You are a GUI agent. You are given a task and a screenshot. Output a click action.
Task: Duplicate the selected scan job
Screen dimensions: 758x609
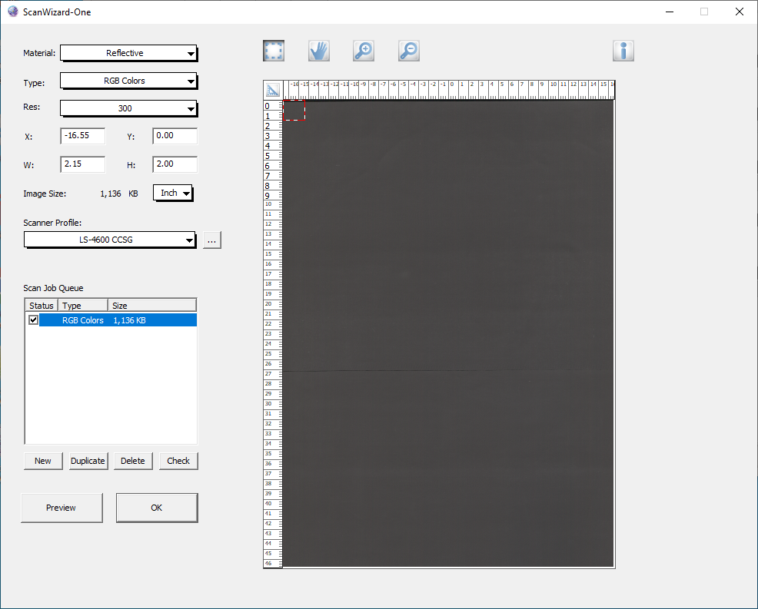tap(87, 461)
